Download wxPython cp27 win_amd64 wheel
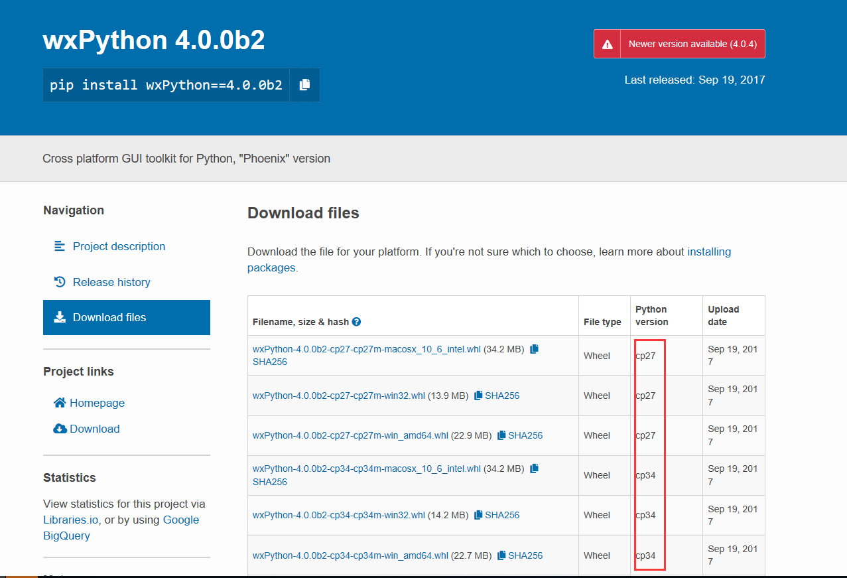 [x=351, y=435]
